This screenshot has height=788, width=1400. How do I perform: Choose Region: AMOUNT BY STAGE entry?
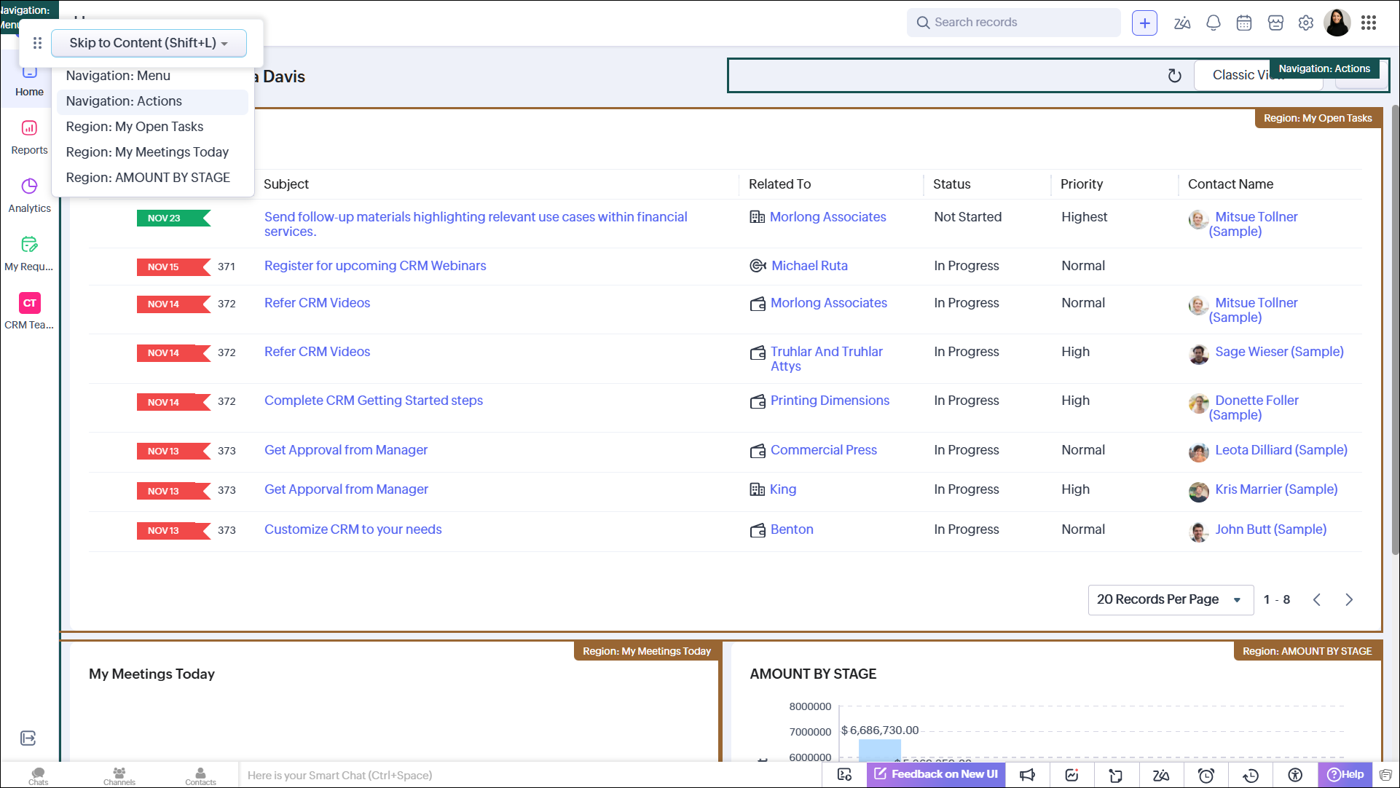[148, 178]
